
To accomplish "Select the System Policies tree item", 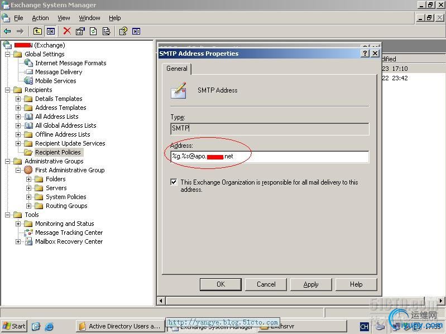I will [66, 197].
